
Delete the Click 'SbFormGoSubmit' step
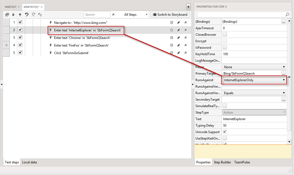pyautogui.click(x=186, y=53)
